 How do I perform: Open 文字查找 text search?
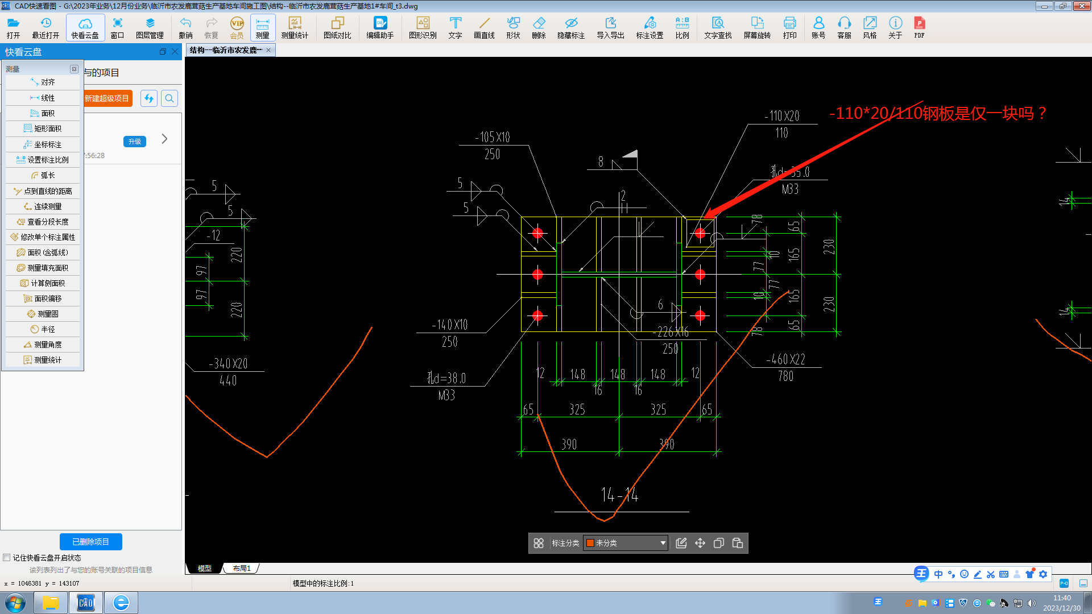click(x=718, y=27)
